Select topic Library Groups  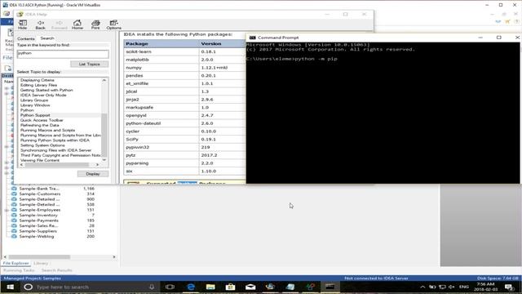(34, 100)
